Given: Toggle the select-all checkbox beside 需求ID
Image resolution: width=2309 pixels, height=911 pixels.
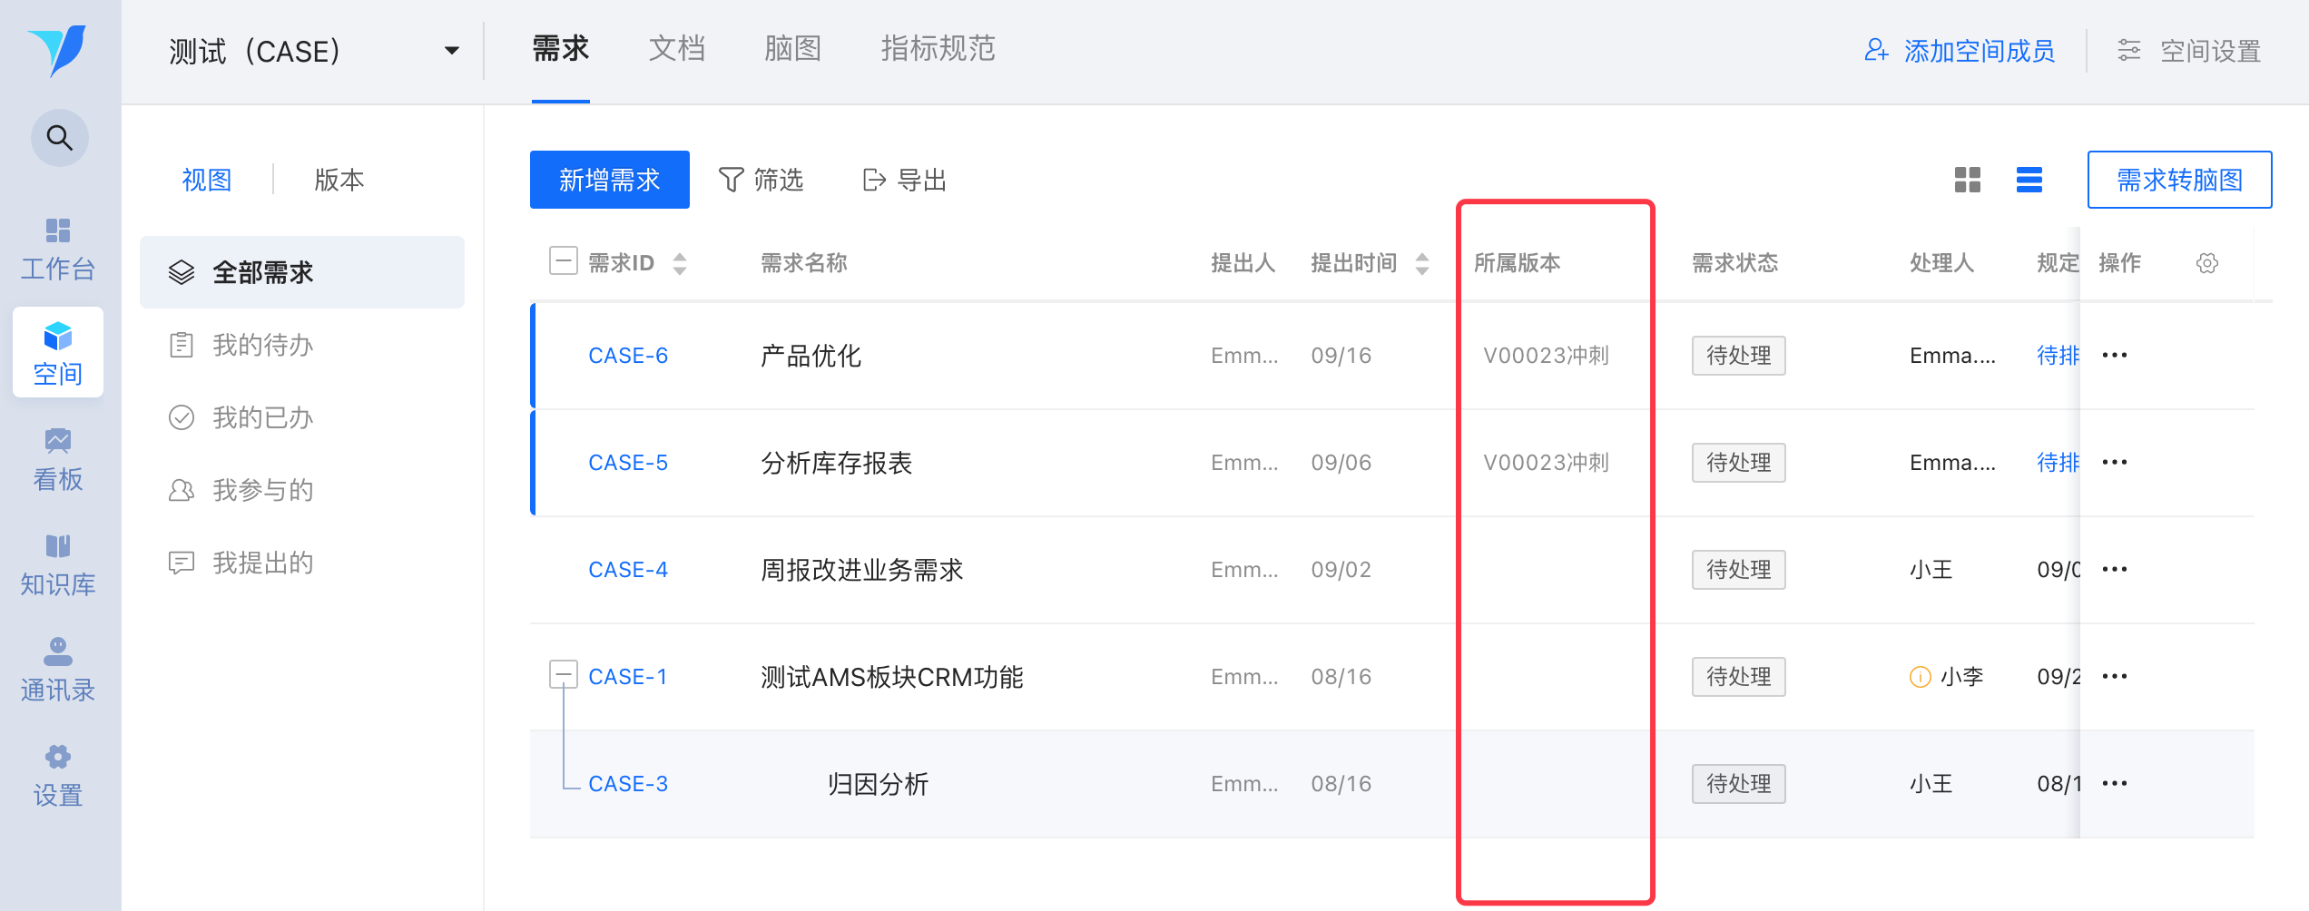Looking at the screenshot, I should click(x=564, y=261).
